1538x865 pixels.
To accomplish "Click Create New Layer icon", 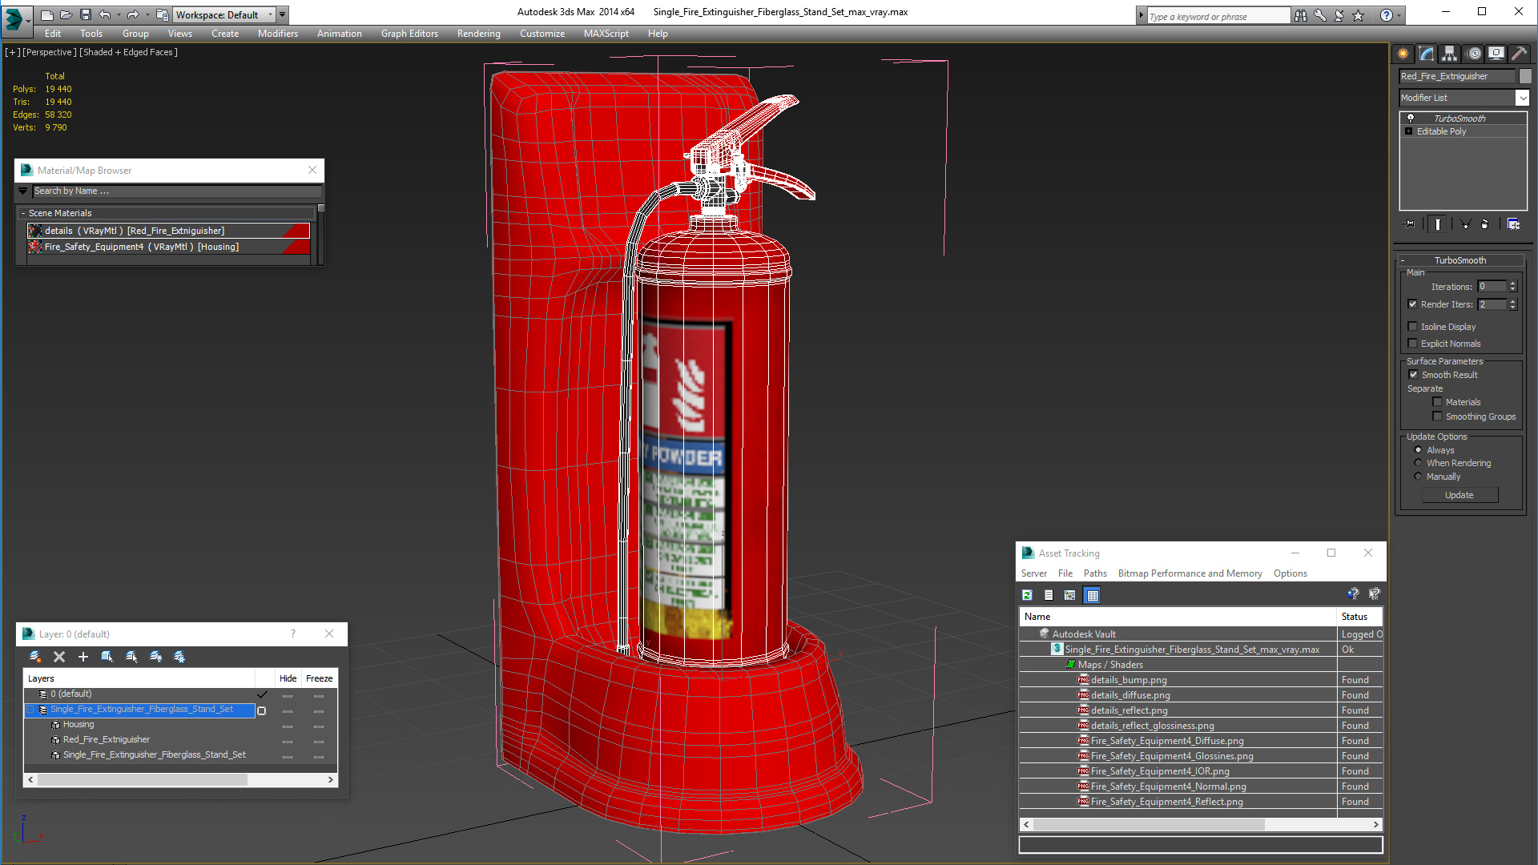I will coord(35,657).
